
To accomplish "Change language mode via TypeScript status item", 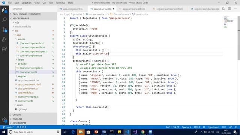I will click(x=213, y=127).
